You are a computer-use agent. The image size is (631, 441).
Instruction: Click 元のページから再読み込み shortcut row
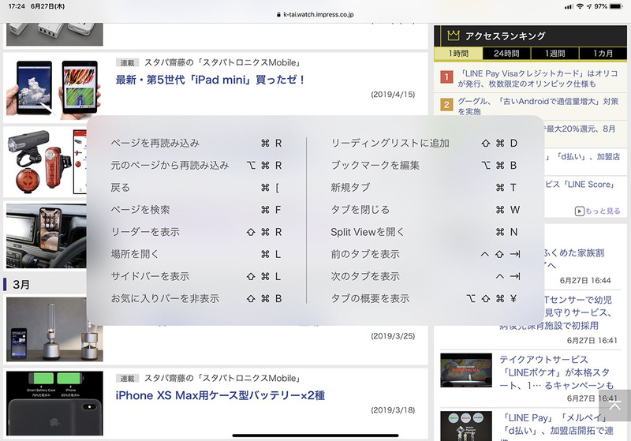pos(196,166)
